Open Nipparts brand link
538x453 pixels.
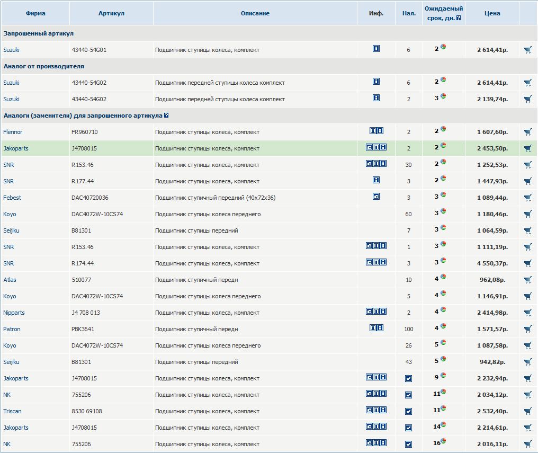tap(14, 313)
